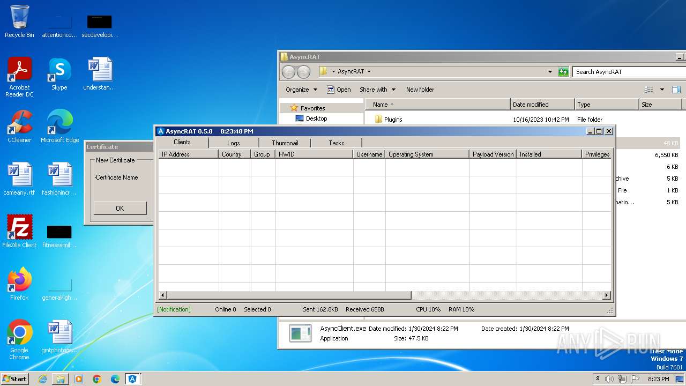Select the fitnesssmil... desktop file

[59, 236]
